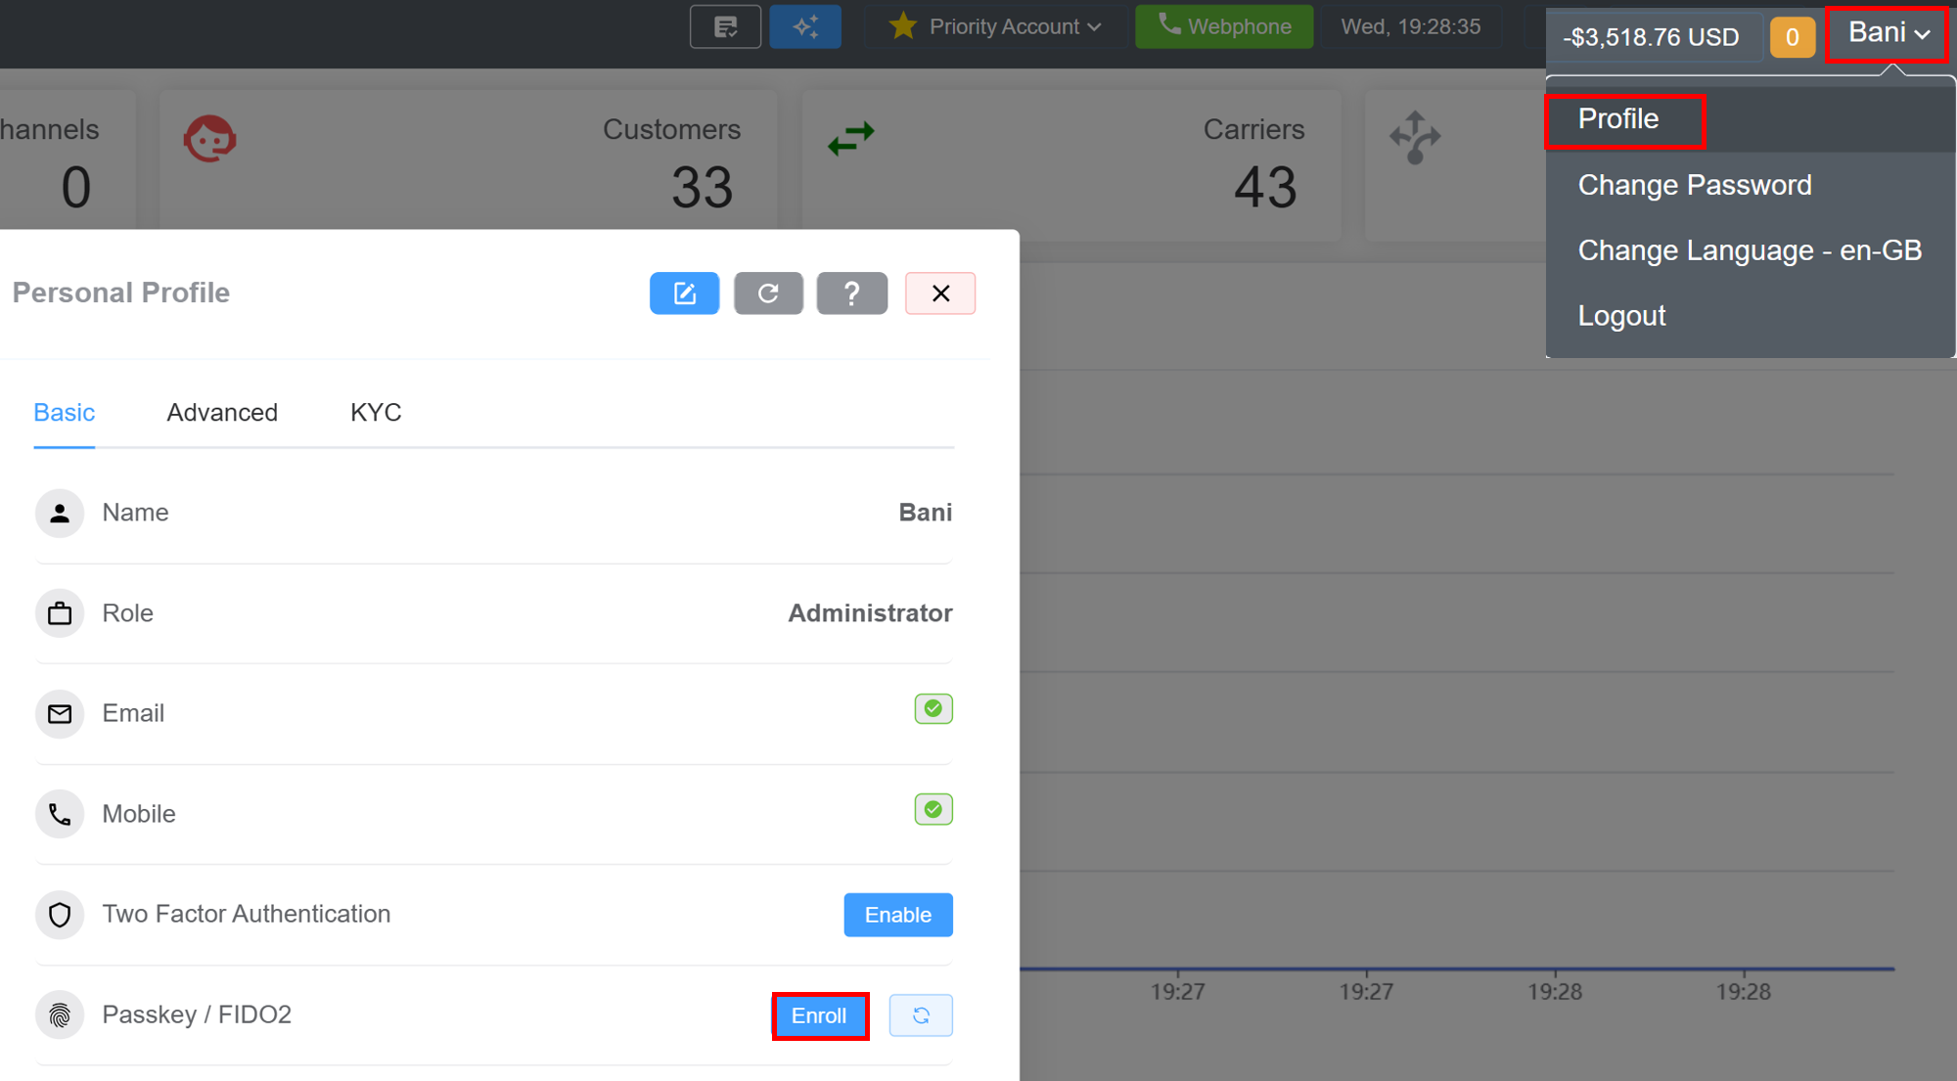The width and height of the screenshot is (1957, 1081).
Task: Select Logout from user menu
Action: [1620, 316]
